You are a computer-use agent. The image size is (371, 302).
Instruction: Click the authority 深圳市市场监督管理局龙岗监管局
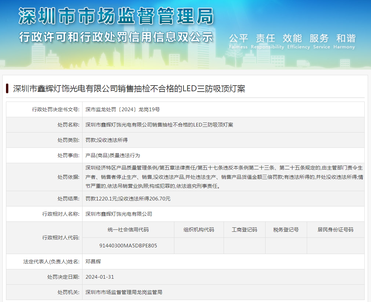point(124,292)
